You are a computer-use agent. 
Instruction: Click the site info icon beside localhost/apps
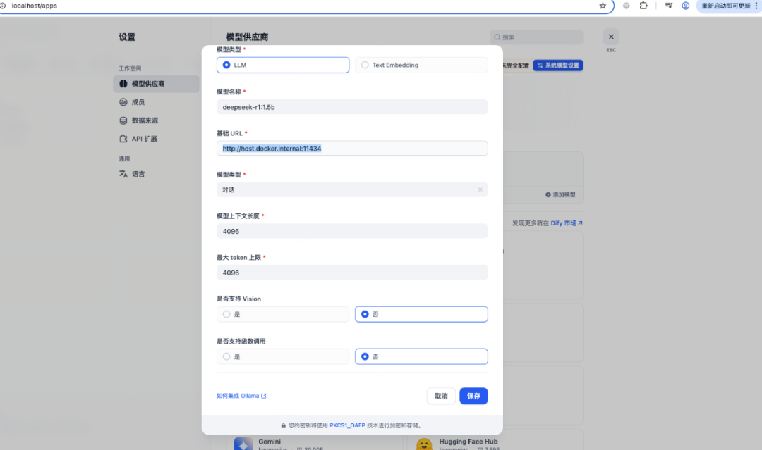pyautogui.click(x=2, y=6)
